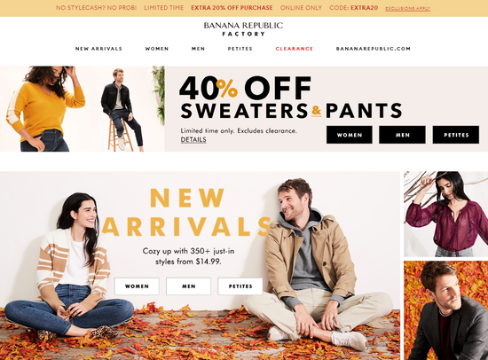The width and height of the screenshot is (488, 360).
Task: Click the Exclusions Apply link
Action: [x=408, y=8]
